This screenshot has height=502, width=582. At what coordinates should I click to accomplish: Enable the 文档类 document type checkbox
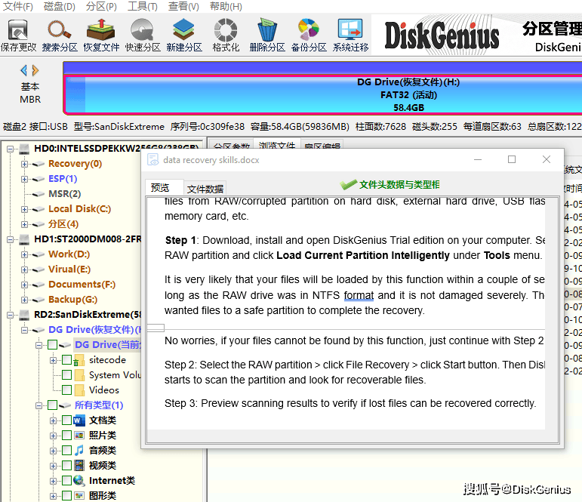coord(67,420)
